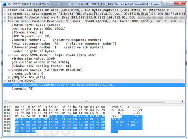Click the scrollbar left arrow
The image size is (188, 139).
(5, 101)
